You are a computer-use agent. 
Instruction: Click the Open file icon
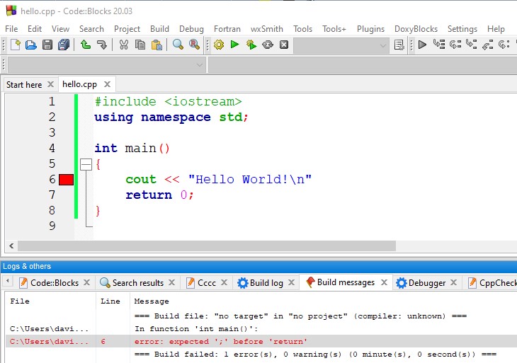tap(31, 45)
